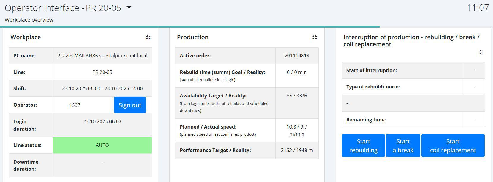Select the active order number 201114814
Viewport: 493px width, 182px height.
(x=297, y=56)
